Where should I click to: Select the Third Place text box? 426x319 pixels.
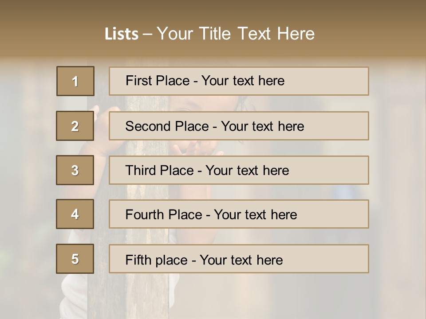(239, 170)
